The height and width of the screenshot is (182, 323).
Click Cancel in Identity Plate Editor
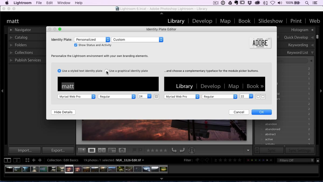pos(239,112)
